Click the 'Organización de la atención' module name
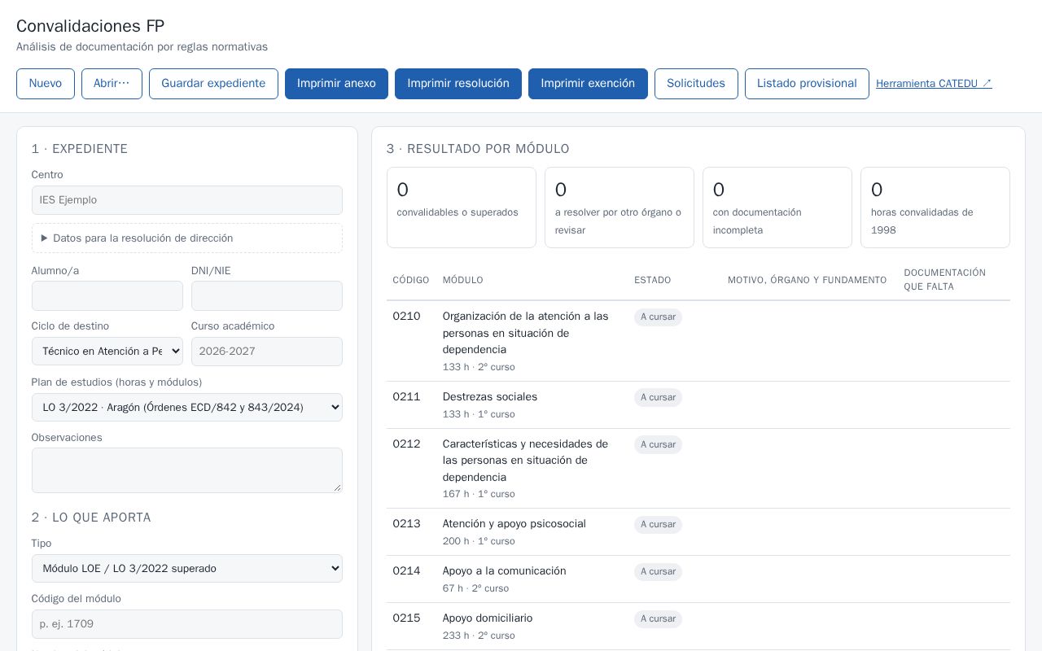The width and height of the screenshot is (1042, 651). click(x=525, y=333)
